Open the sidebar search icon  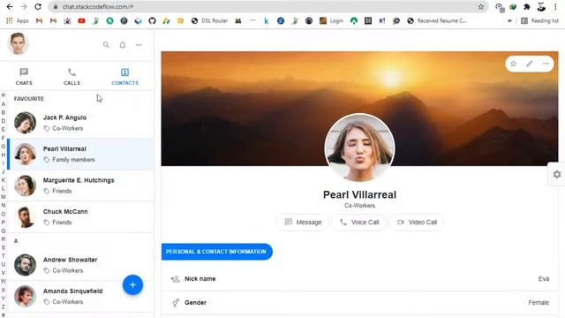(106, 45)
